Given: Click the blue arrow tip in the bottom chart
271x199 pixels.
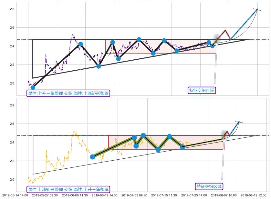Looking at the screenshot, I should (239, 122).
